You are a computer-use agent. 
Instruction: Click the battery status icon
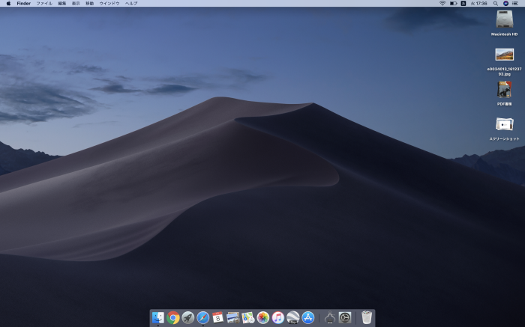[453, 3]
